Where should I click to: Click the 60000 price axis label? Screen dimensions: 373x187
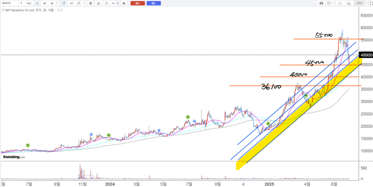[x=366, y=28]
